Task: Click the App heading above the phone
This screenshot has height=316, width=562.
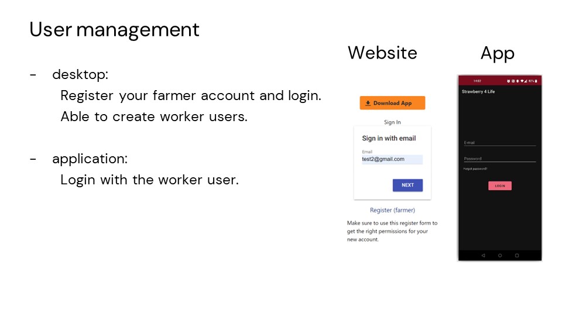Action: pyautogui.click(x=497, y=53)
